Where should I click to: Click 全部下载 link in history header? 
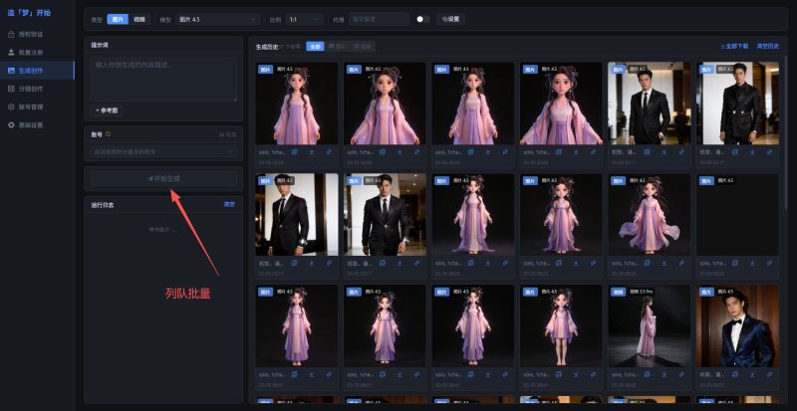tap(734, 46)
